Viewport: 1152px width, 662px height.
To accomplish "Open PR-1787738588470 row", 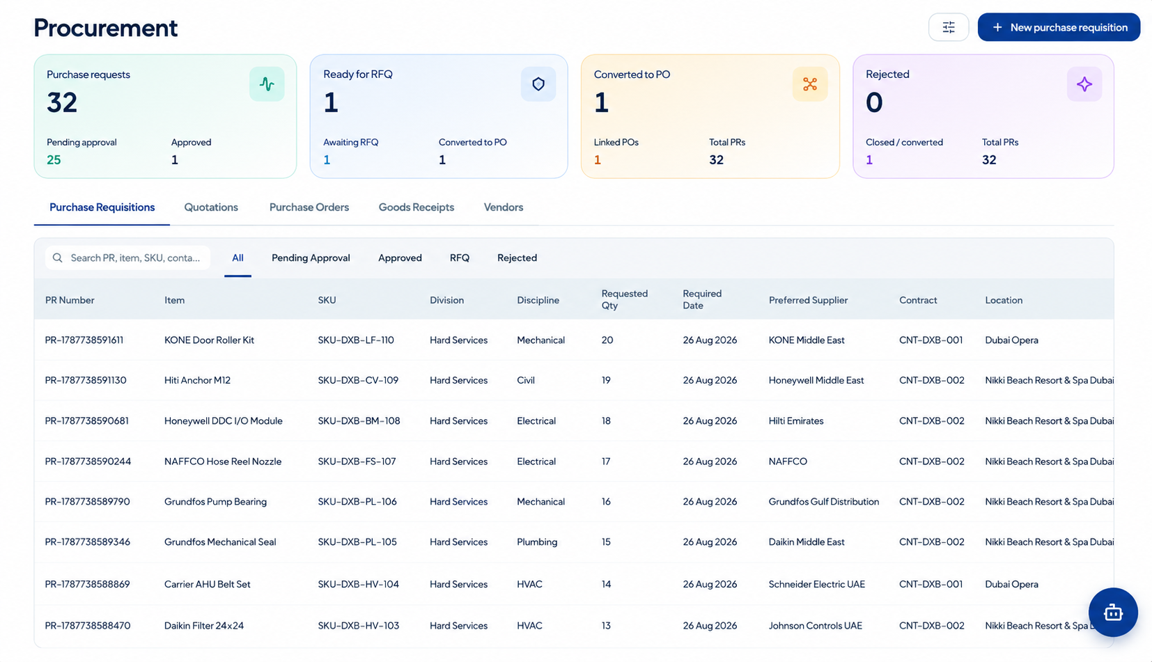I will (574, 626).
